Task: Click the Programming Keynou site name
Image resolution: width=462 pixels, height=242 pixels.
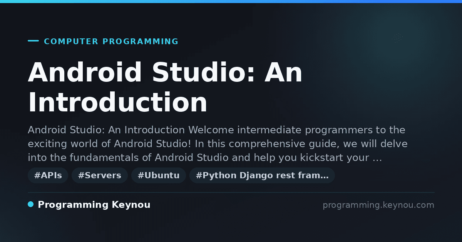Action: [x=94, y=205]
